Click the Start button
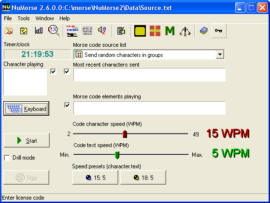Viewport: 270px width, 203px height. [x=27, y=140]
